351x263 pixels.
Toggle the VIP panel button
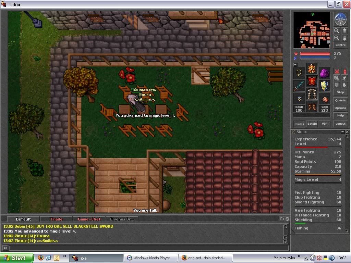[x=324, y=124]
